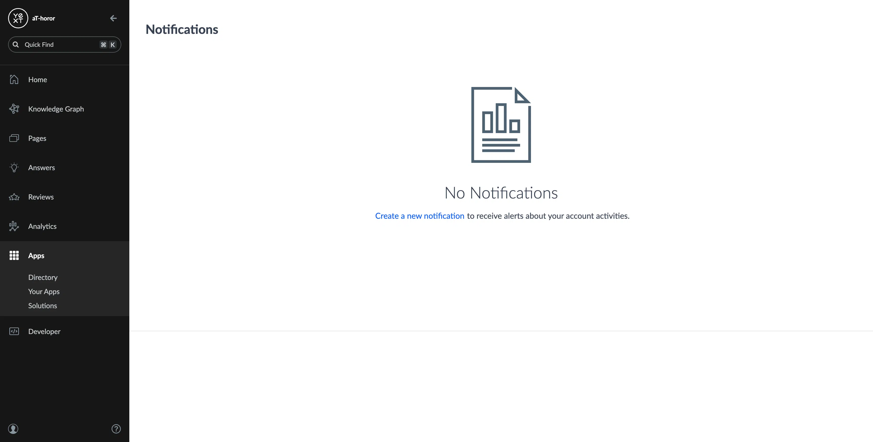Click the Answers lightbulb icon
This screenshot has width=873, height=442.
[x=14, y=168]
